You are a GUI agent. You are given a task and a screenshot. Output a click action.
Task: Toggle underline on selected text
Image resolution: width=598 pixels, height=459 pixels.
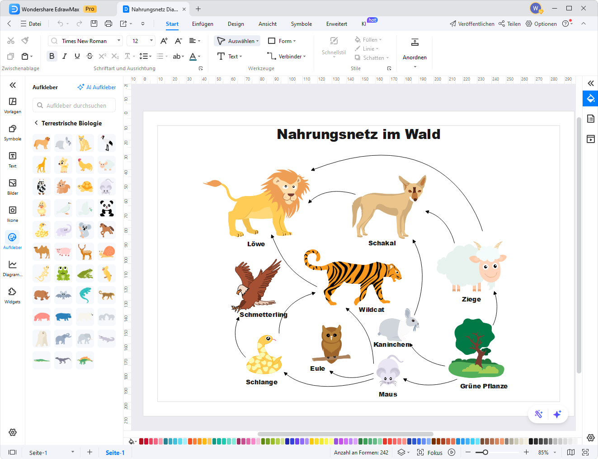click(x=77, y=56)
